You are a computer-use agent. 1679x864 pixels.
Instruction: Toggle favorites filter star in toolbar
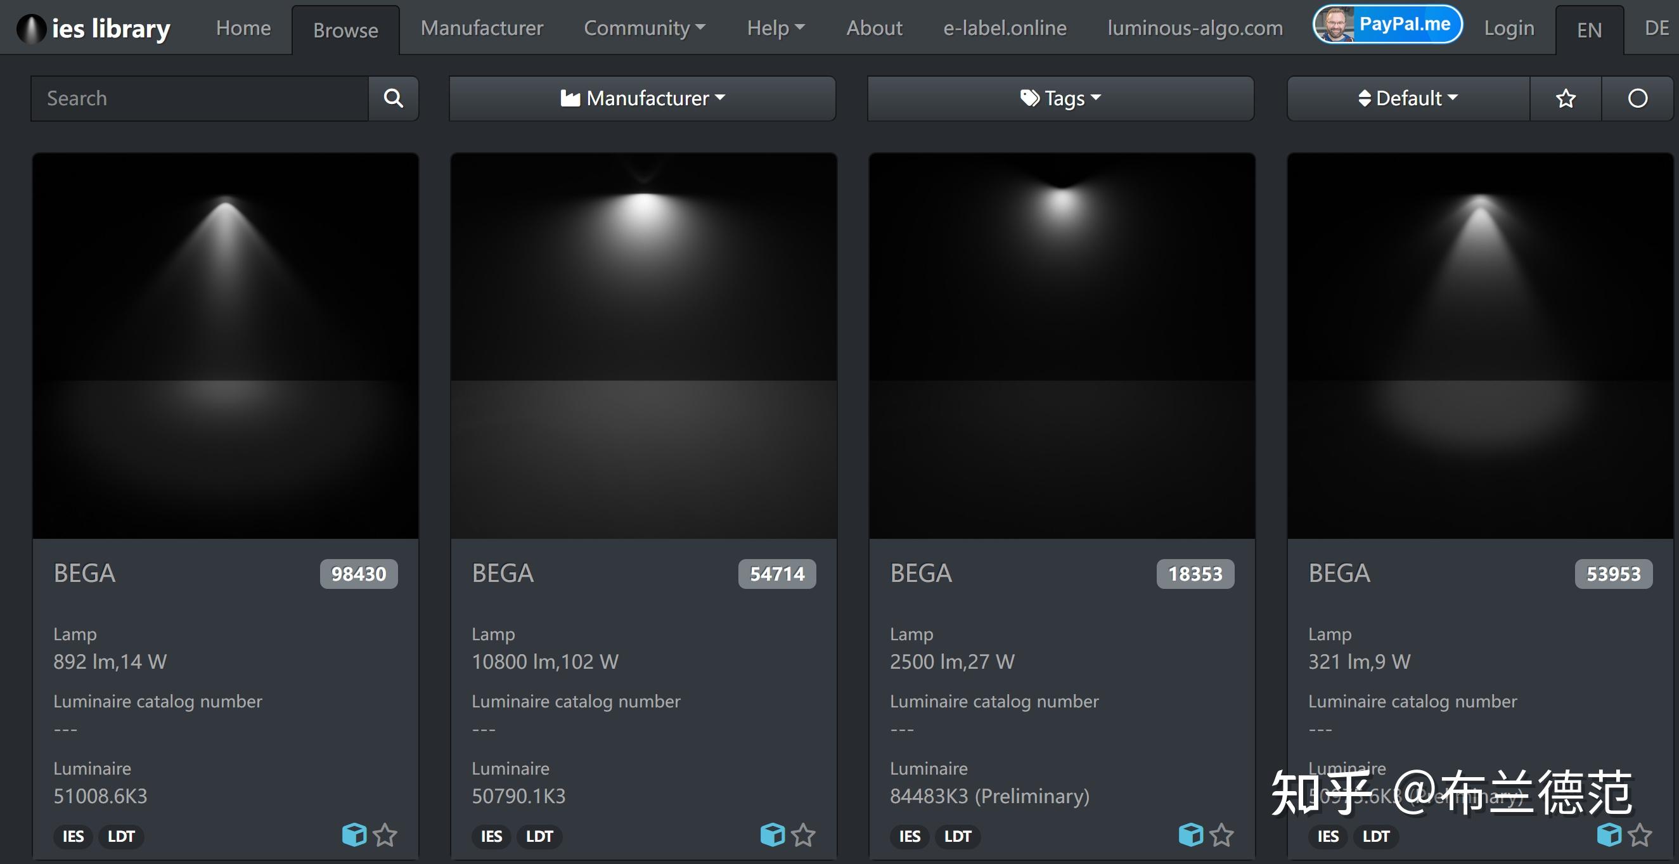tap(1566, 98)
